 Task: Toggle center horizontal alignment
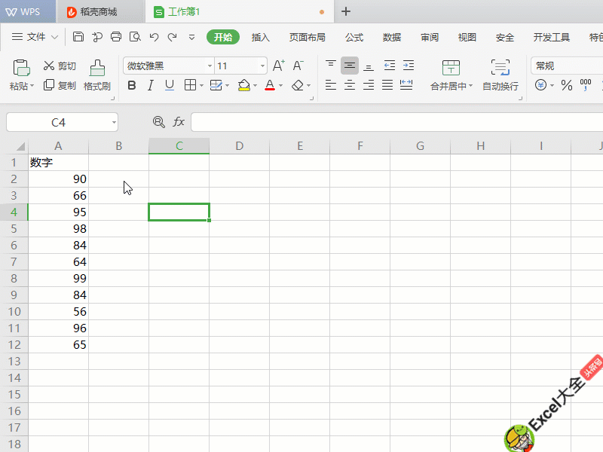tap(350, 85)
